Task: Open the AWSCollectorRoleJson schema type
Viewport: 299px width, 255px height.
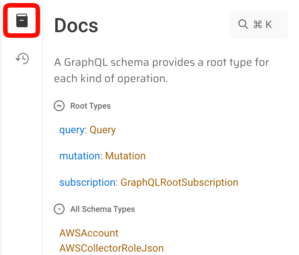Action: point(111,248)
